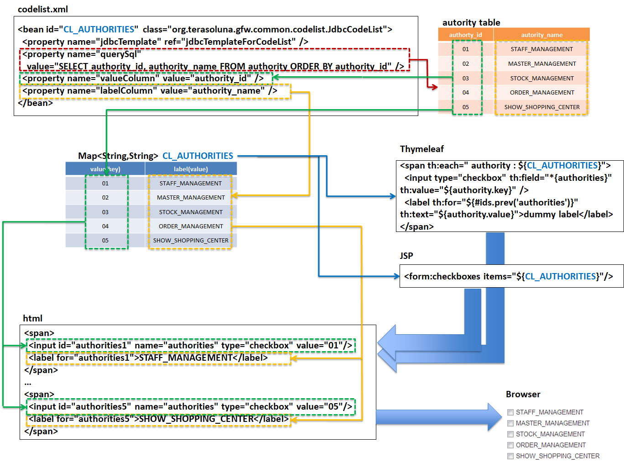Click the label for="authorities1" line in html
624x463 pixels.
[x=148, y=358]
